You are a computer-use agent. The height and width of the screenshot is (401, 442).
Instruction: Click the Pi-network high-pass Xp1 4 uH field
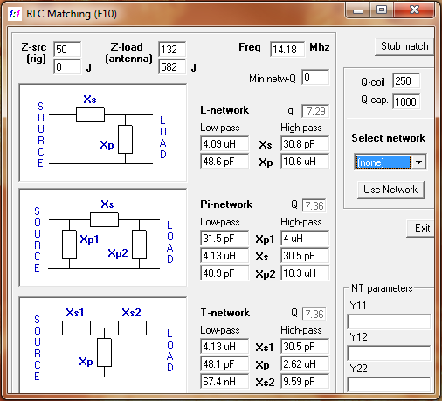pos(305,239)
